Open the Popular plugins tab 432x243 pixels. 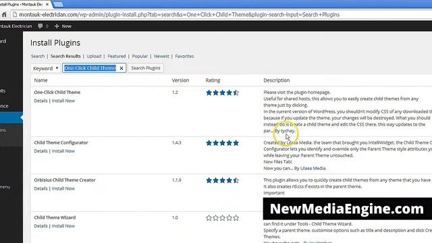click(x=140, y=56)
